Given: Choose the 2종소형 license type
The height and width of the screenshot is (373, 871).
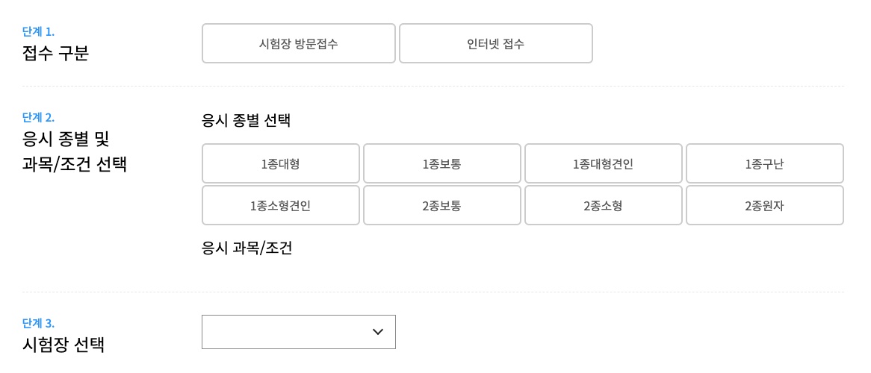Looking at the screenshot, I should click(x=603, y=205).
